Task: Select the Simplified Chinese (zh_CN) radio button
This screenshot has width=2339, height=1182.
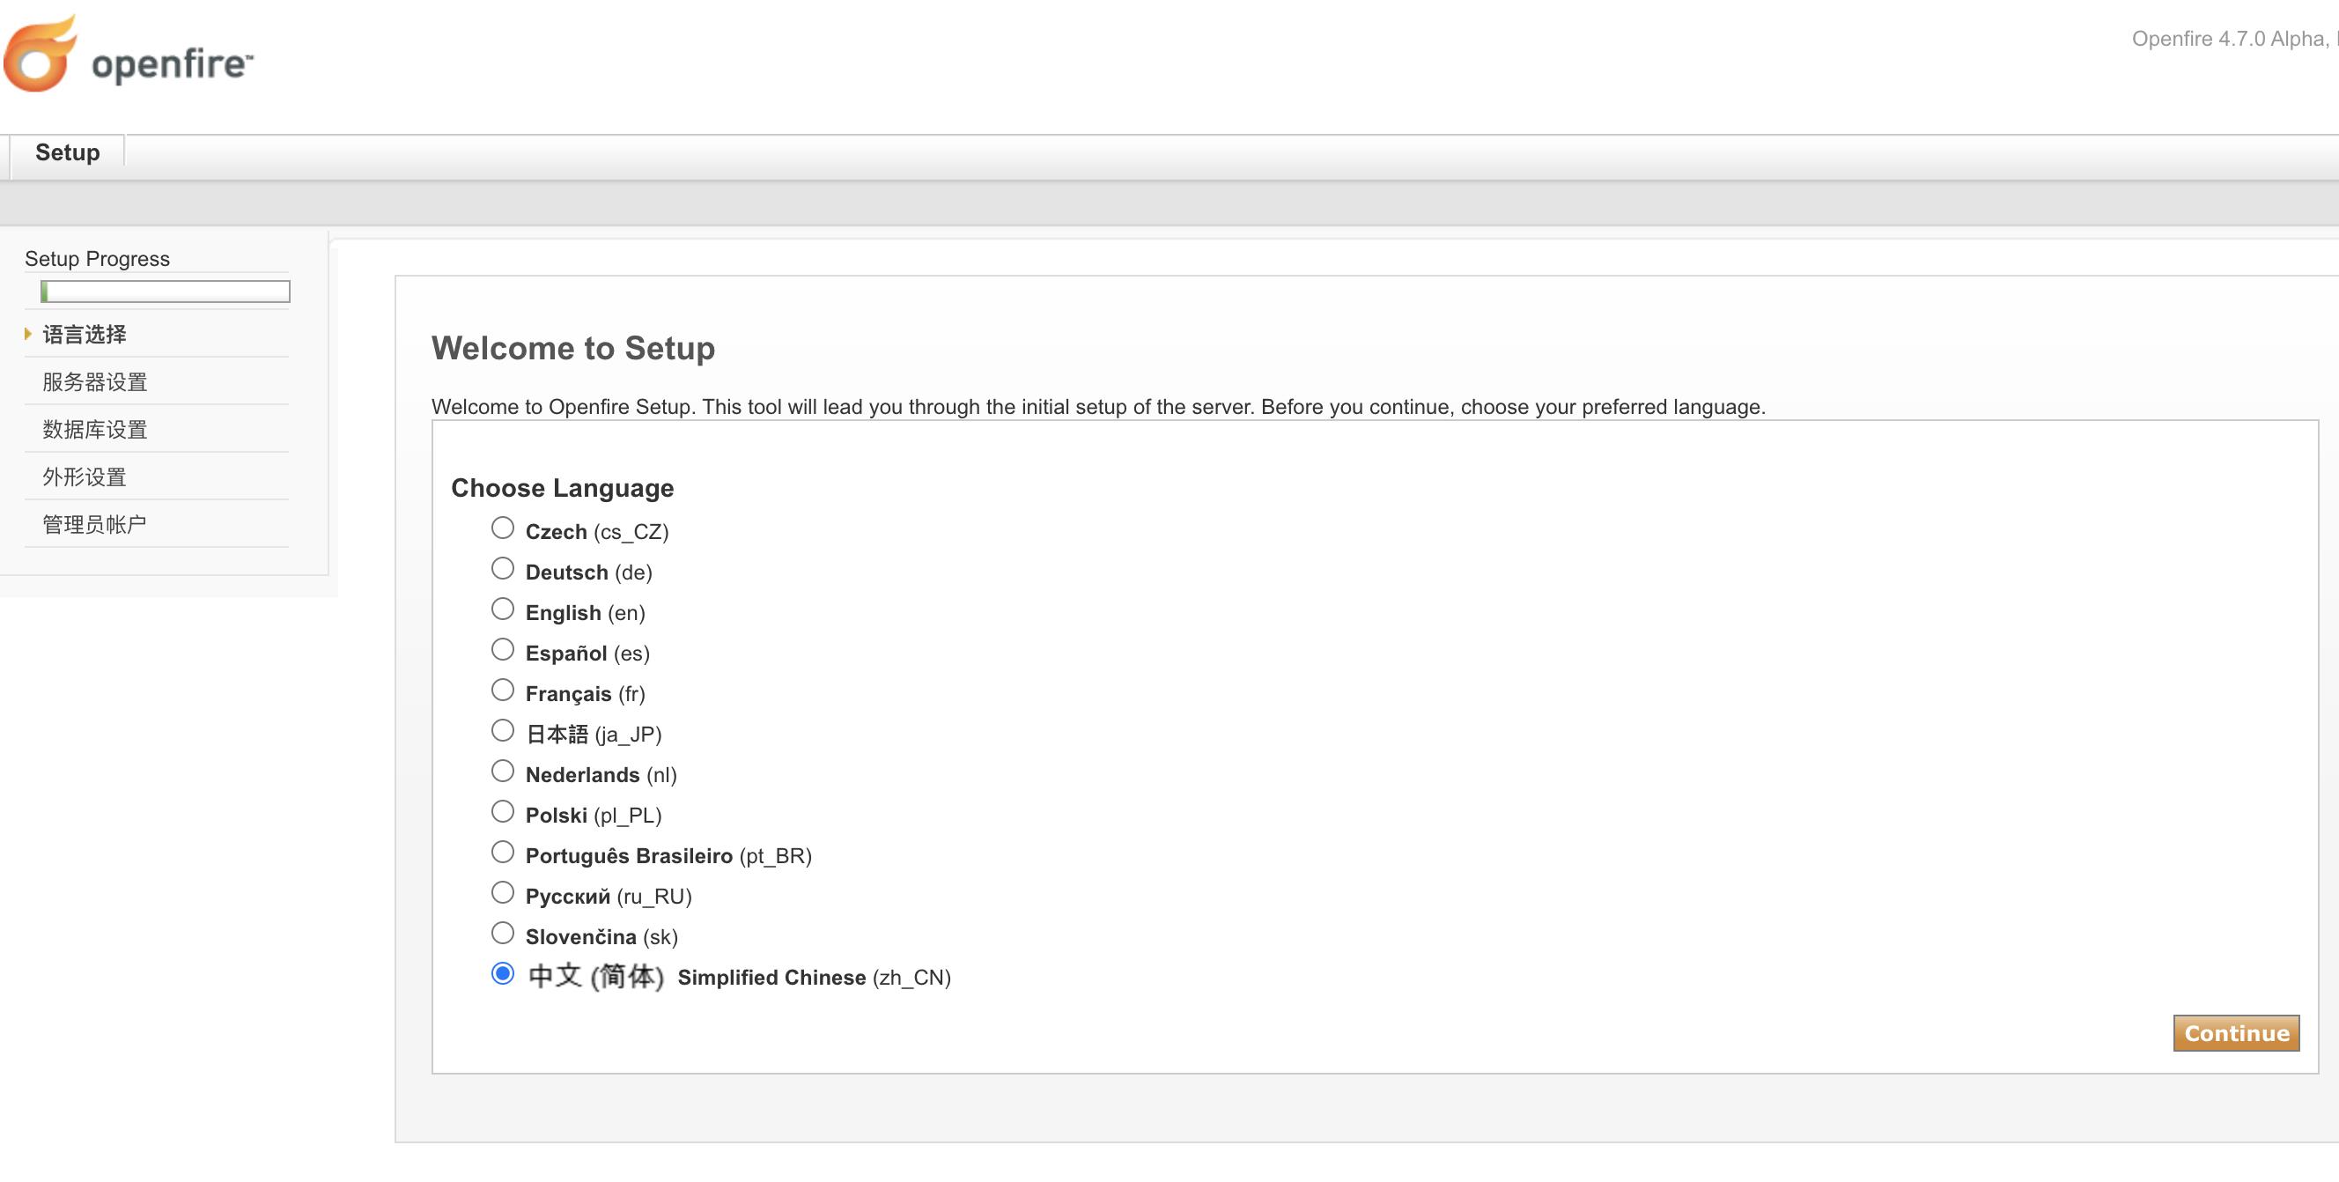Action: tap(502, 973)
